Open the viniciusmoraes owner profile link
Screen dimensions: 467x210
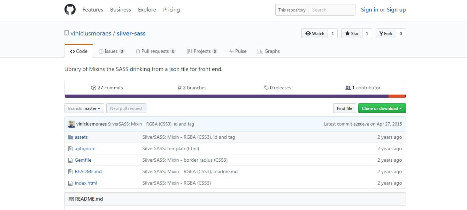click(x=91, y=33)
